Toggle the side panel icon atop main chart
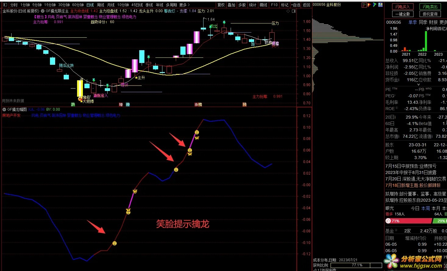447x271 pixels. coord(294,11)
